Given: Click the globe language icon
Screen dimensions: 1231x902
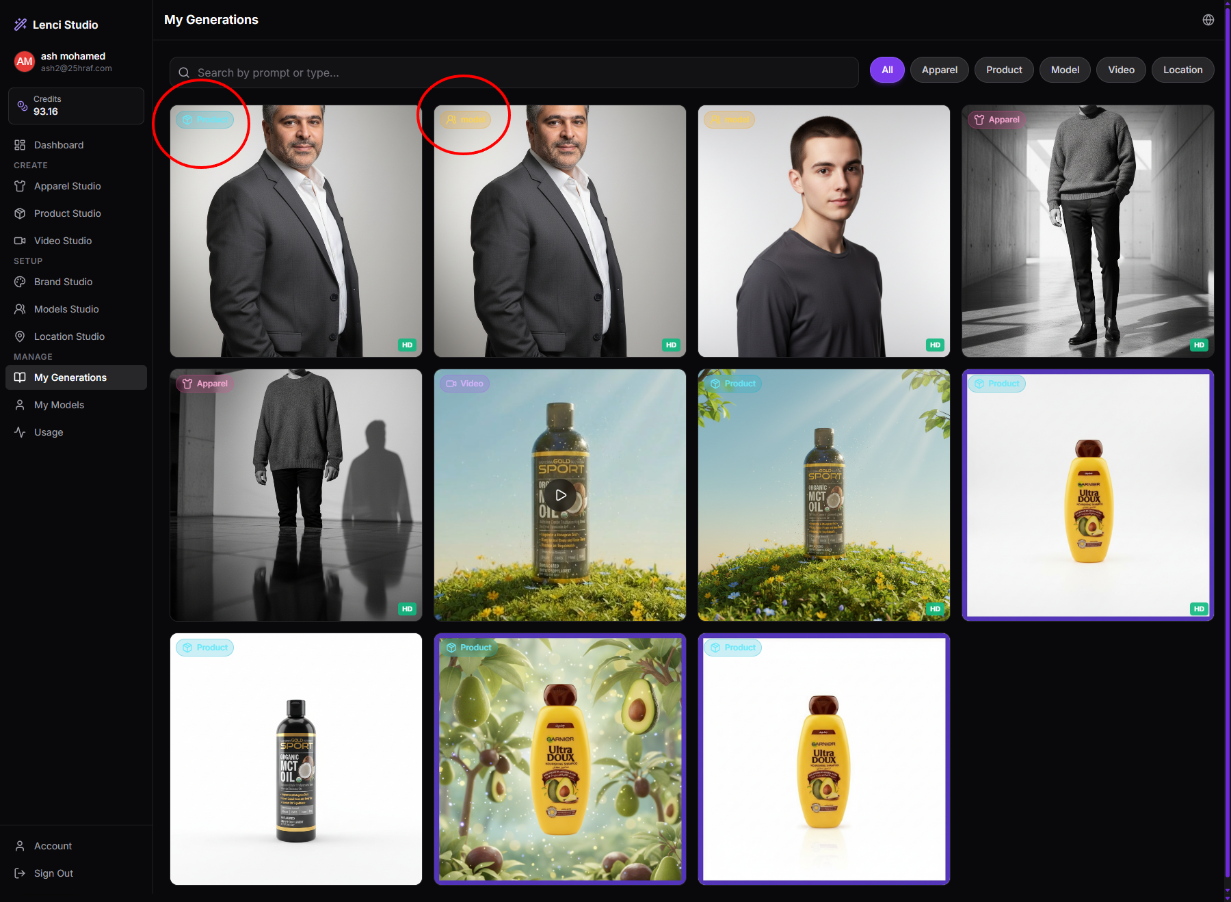Looking at the screenshot, I should (x=1208, y=20).
